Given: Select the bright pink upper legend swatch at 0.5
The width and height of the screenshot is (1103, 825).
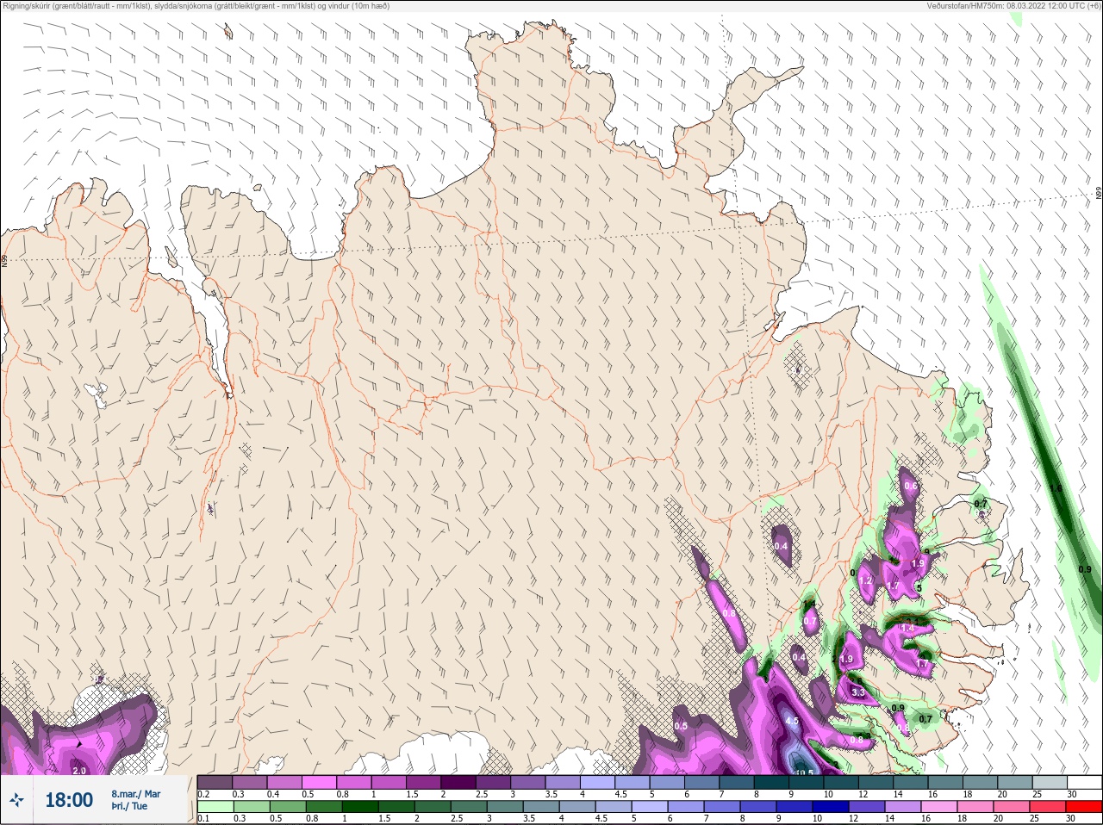Looking at the screenshot, I should (319, 782).
